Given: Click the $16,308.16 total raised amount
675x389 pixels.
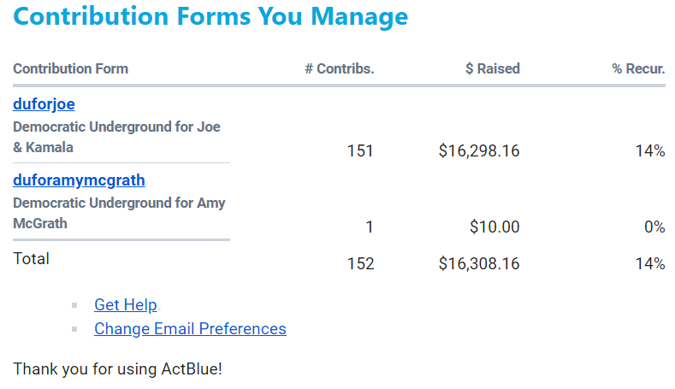Looking at the screenshot, I should click(479, 264).
